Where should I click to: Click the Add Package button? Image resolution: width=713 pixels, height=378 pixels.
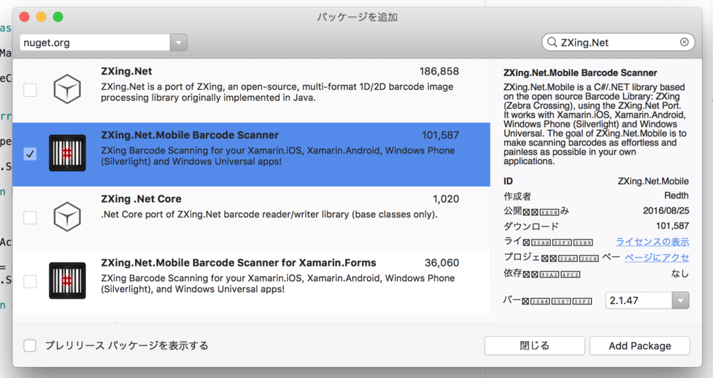tap(640, 346)
